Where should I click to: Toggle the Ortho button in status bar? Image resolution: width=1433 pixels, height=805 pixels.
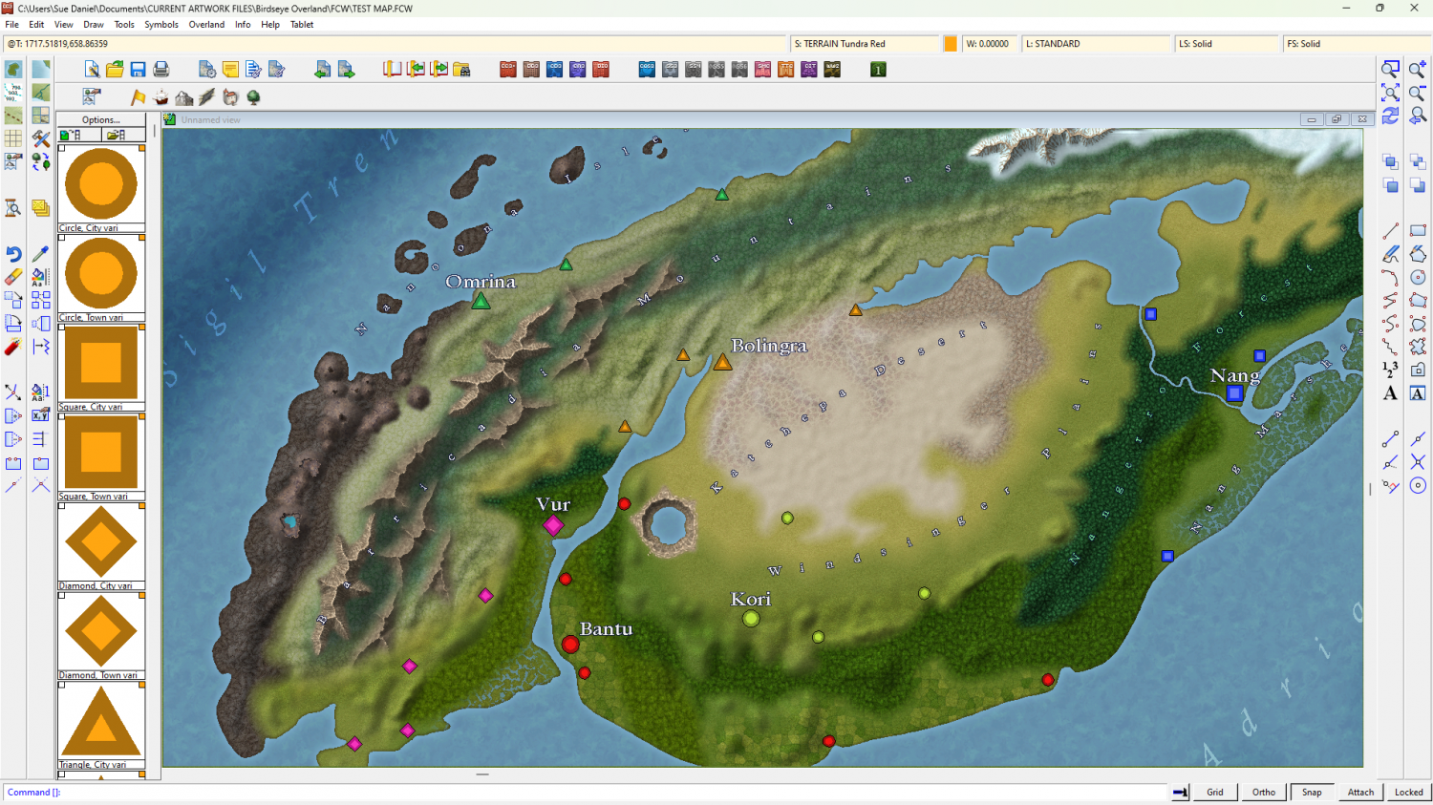point(1264,792)
